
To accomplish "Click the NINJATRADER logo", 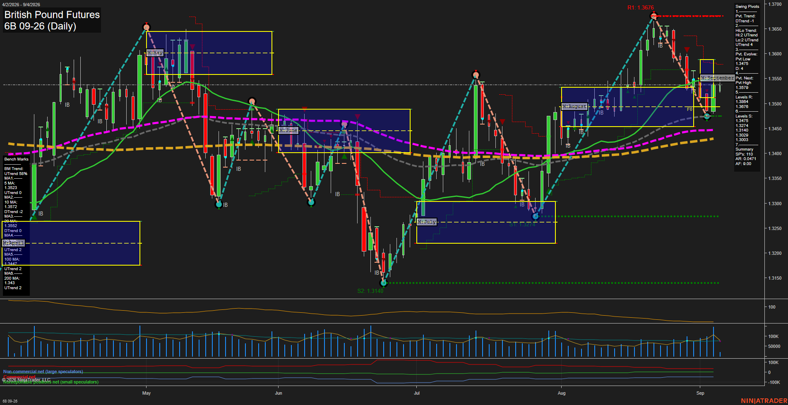I will 764,401.
